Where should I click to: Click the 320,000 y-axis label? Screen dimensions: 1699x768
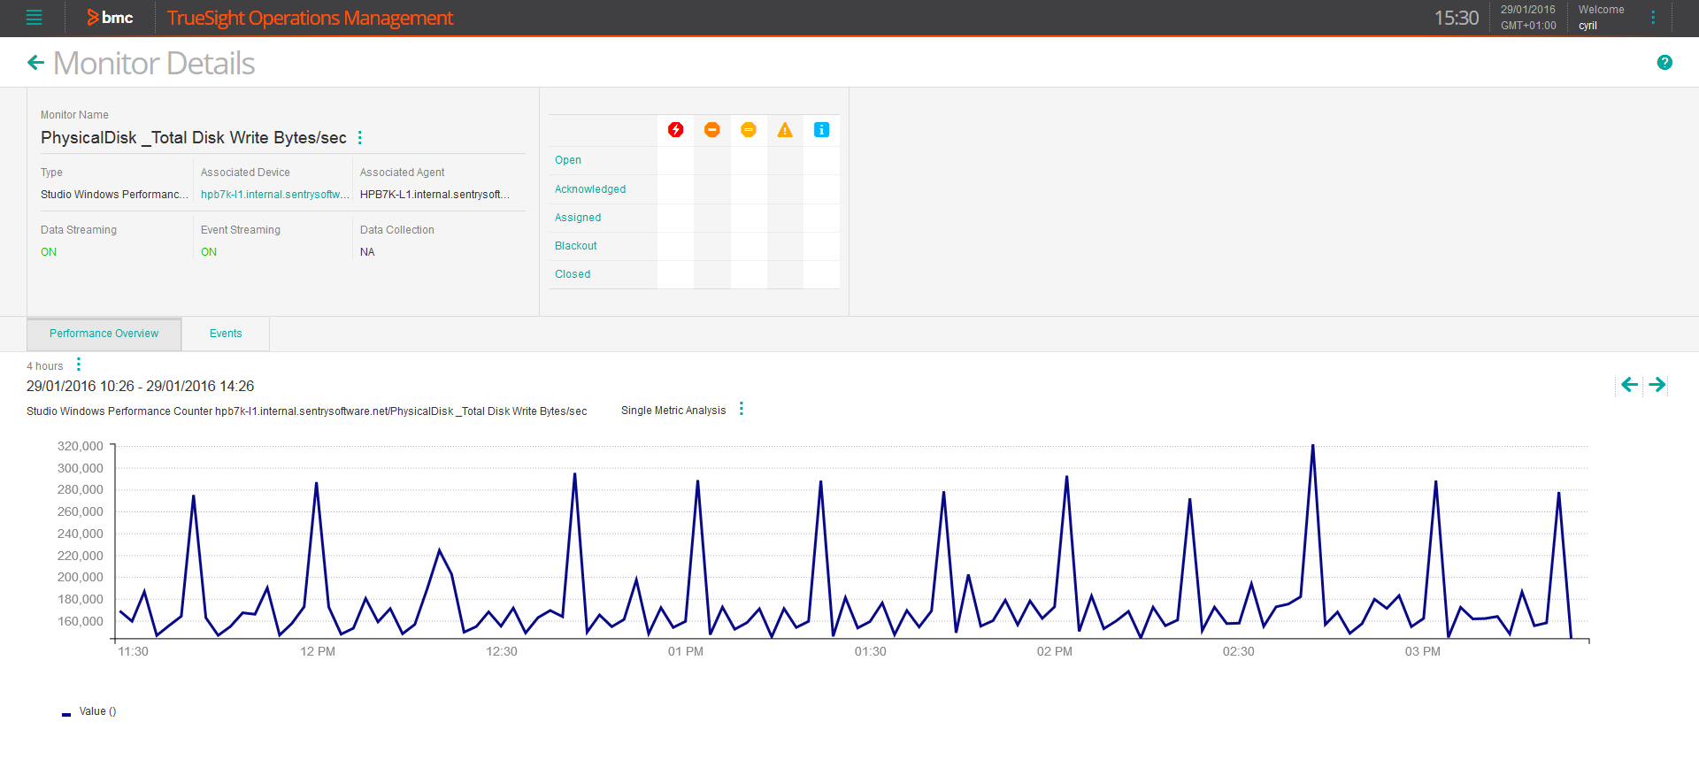pos(81,446)
